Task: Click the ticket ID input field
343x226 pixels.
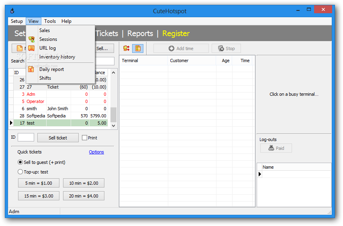Action: (x=26, y=137)
